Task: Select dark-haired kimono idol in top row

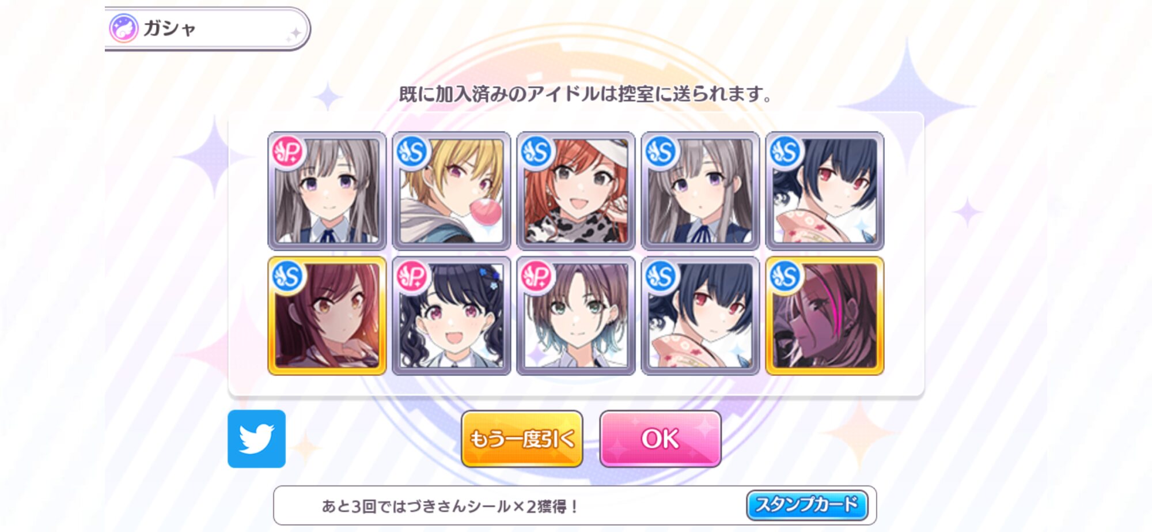Action: [825, 191]
